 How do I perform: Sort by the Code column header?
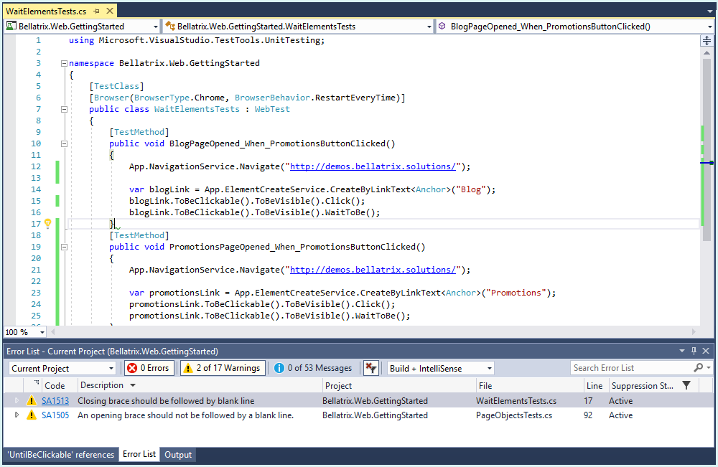pos(55,386)
